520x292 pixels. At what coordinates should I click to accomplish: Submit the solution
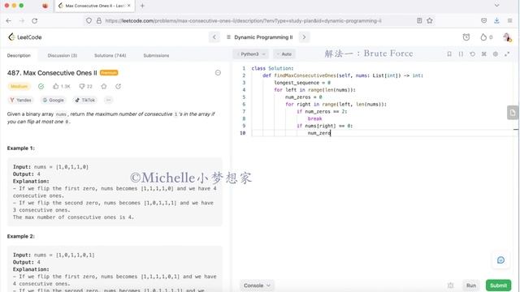(498, 286)
